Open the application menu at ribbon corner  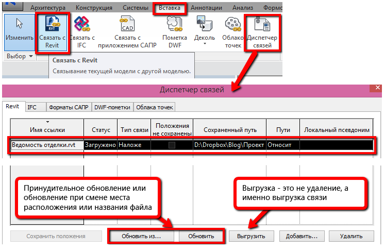pyautogui.click(x=13, y=5)
